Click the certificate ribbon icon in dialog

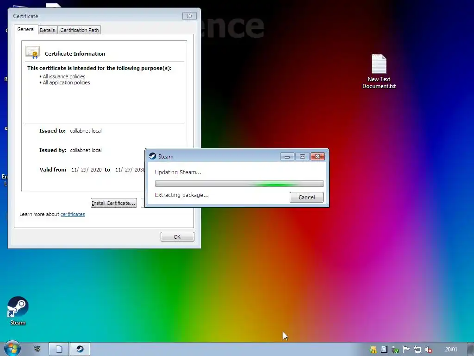point(33,52)
